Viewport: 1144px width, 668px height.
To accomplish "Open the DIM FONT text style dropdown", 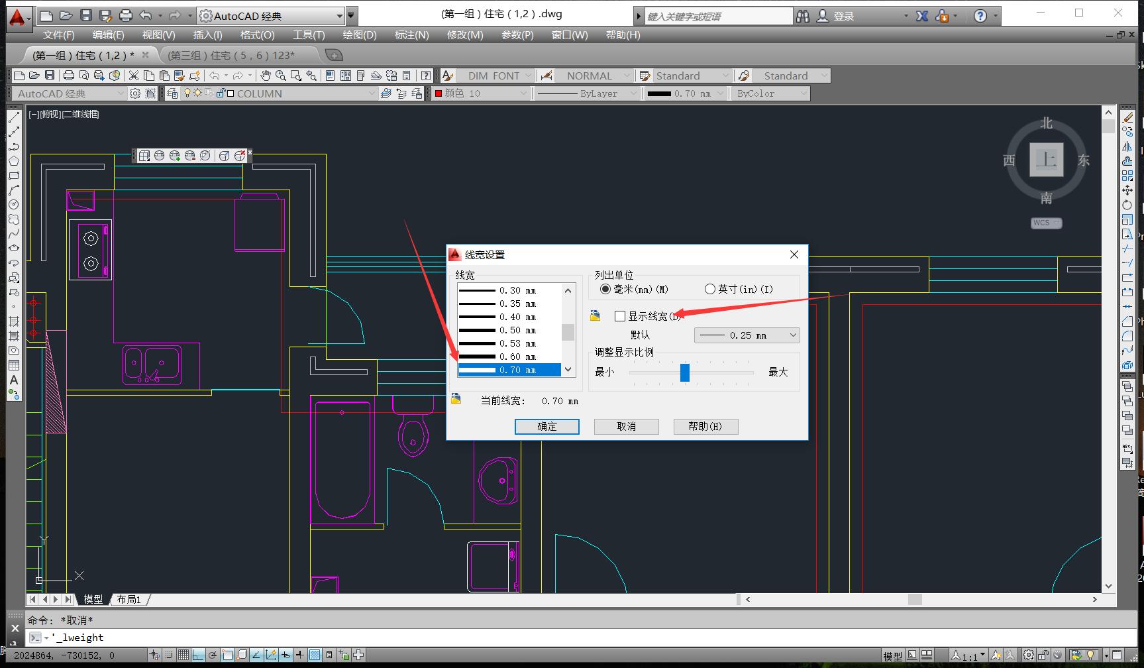I will pyautogui.click(x=528, y=76).
